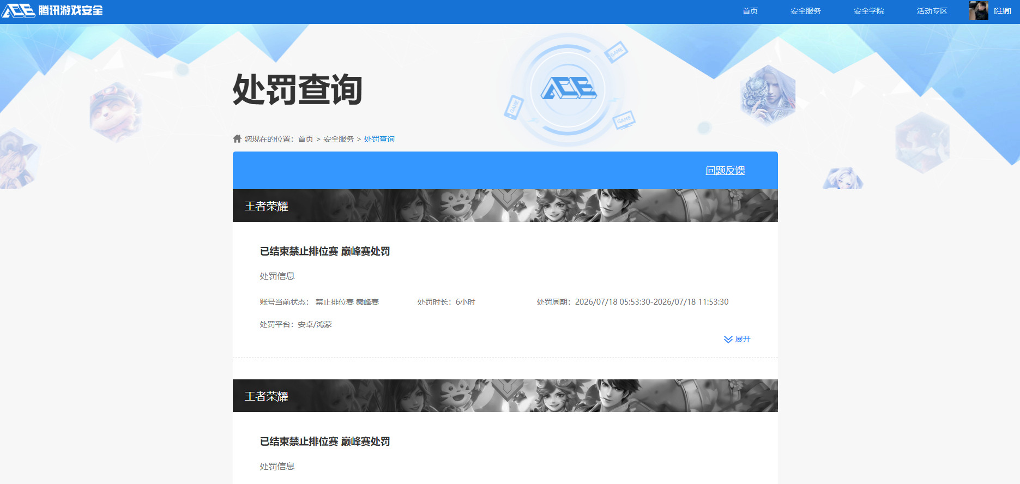Click the user avatar in the header
The image size is (1020, 484).
pos(979,11)
